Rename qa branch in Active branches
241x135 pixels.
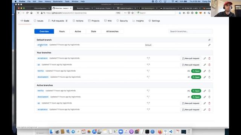pos(204,103)
